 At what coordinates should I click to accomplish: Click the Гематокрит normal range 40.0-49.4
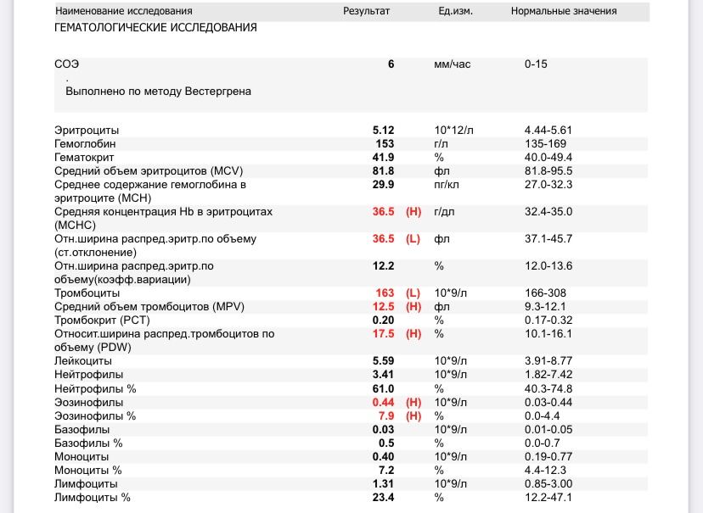(x=548, y=158)
